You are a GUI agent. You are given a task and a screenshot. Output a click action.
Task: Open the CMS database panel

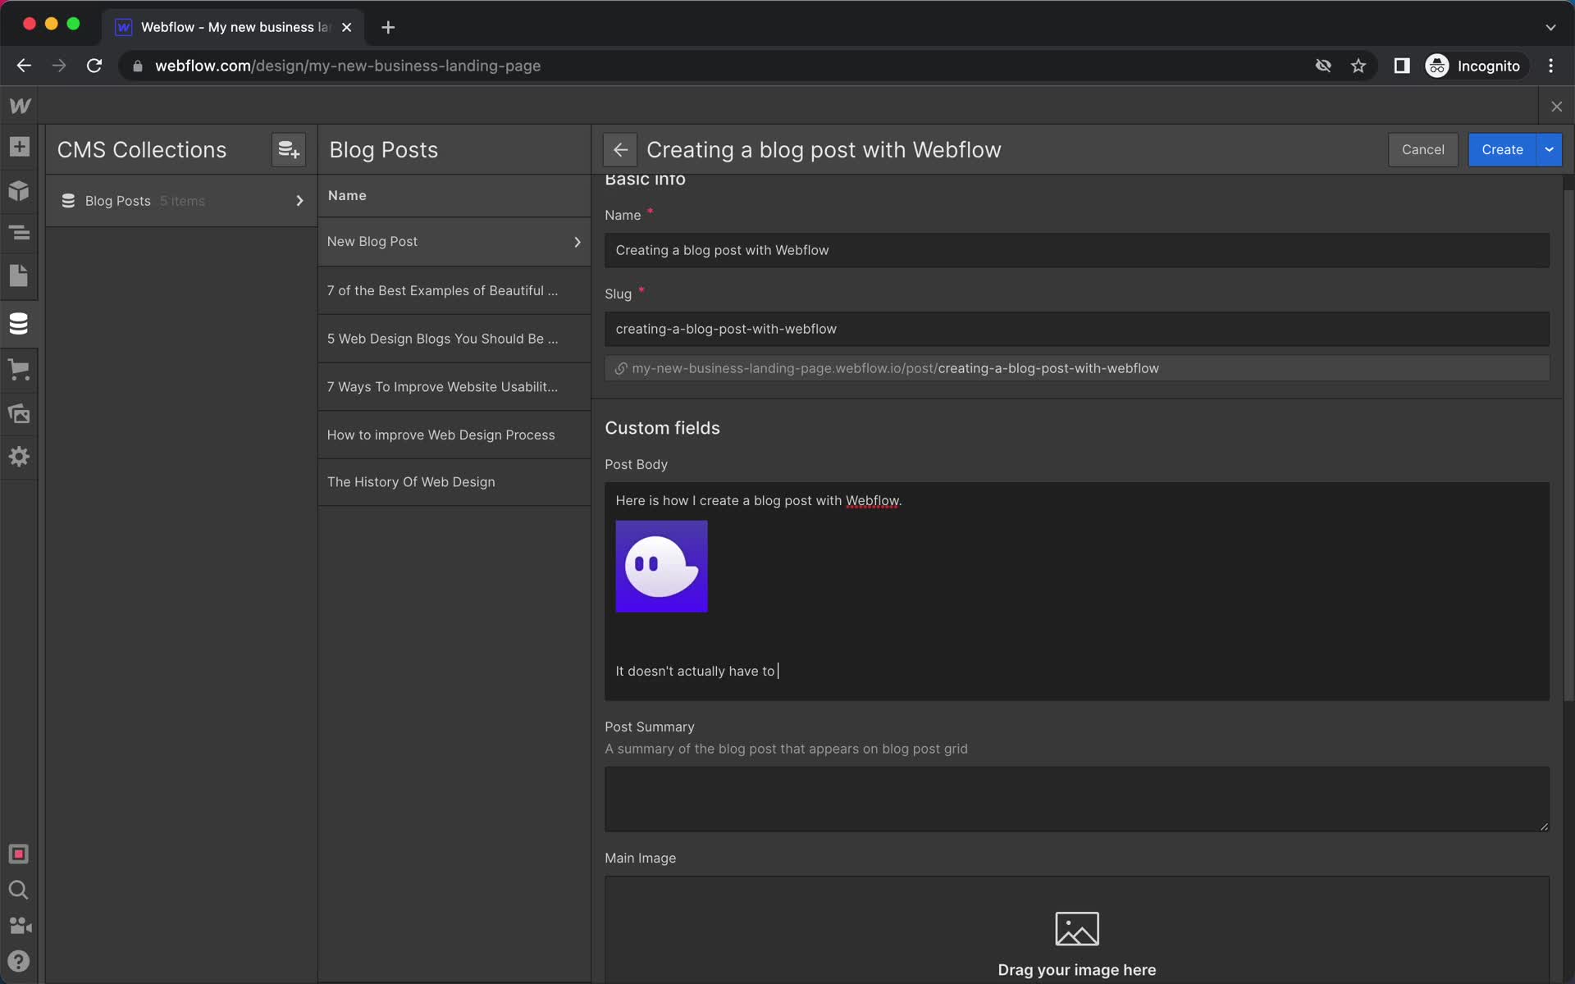tap(19, 324)
